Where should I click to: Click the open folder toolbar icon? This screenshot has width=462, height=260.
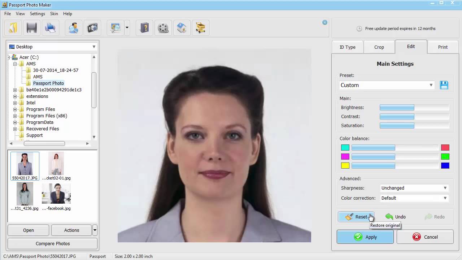(13, 28)
